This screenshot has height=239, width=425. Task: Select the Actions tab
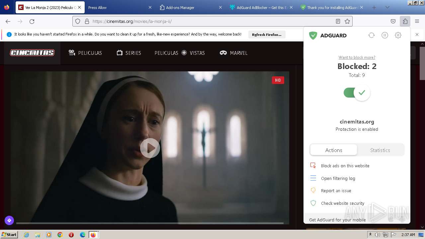[334, 150]
